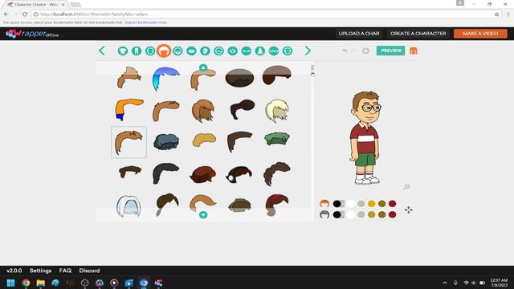Image resolution: width=514 pixels, height=289 pixels.
Task: Select the white bob hair style
Action: pos(128,206)
